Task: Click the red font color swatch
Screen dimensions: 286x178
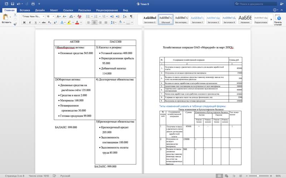Action: (77, 23)
